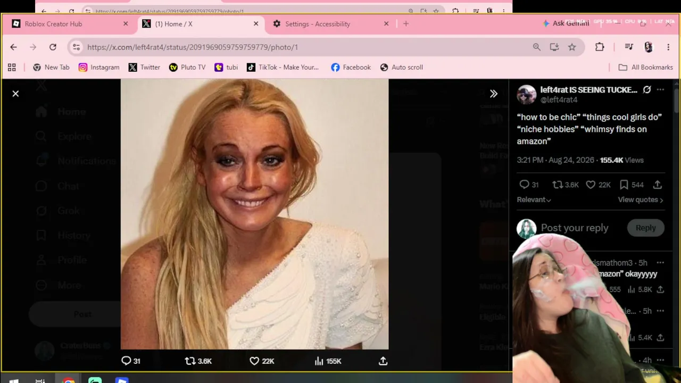This screenshot has width=681, height=383.
Task: Open the View quotes link
Action: coord(641,199)
